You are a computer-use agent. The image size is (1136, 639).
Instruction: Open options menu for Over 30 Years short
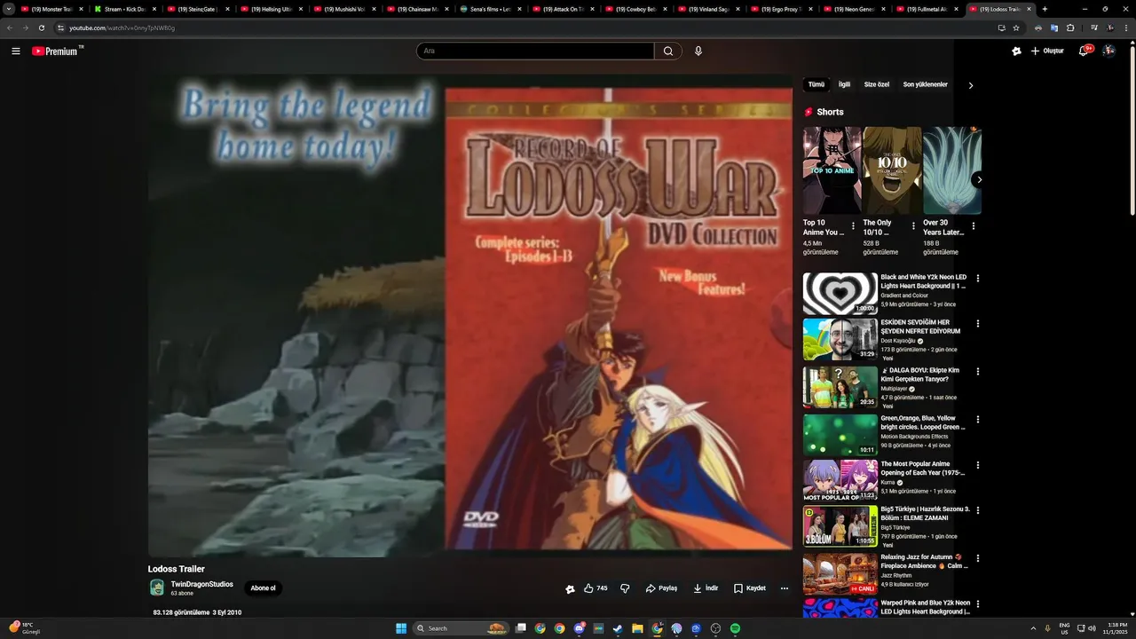point(974,226)
